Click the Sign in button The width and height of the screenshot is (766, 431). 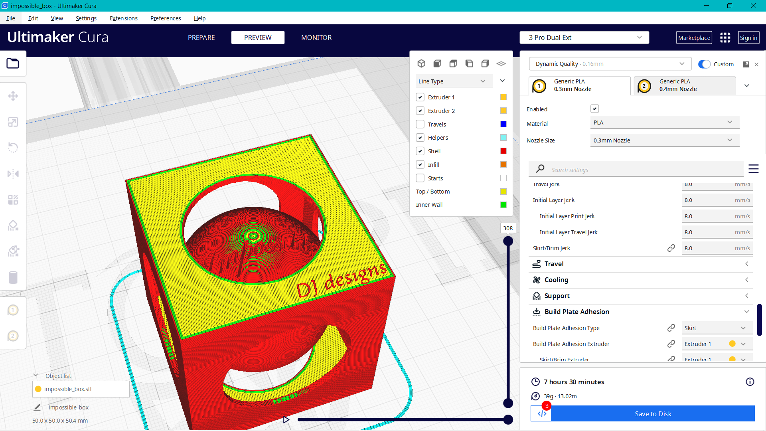pyautogui.click(x=748, y=37)
